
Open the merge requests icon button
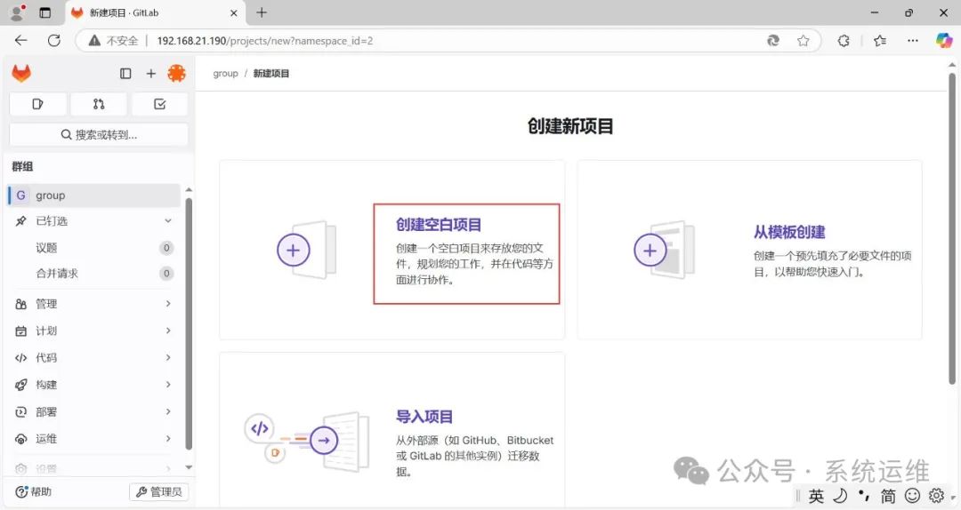pyautogui.click(x=99, y=104)
